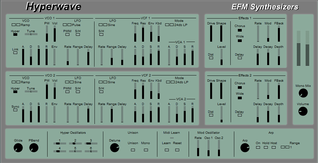
Task: Enable the VCO 1 Link checkbox
Action: pyautogui.click(x=15, y=53)
